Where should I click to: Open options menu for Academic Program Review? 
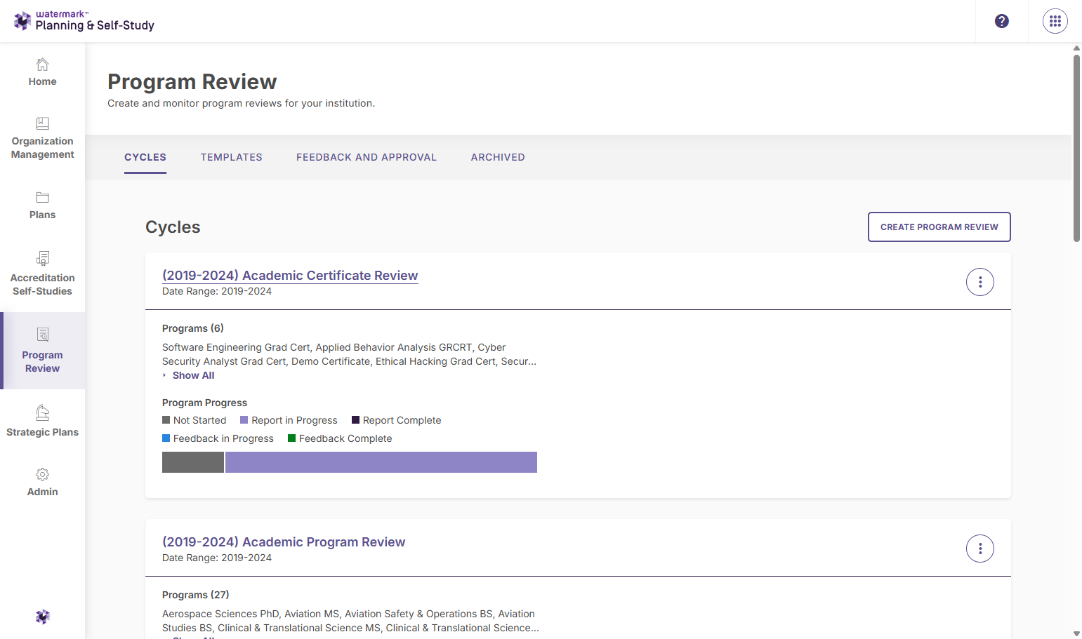pyautogui.click(x=979, y=549)
